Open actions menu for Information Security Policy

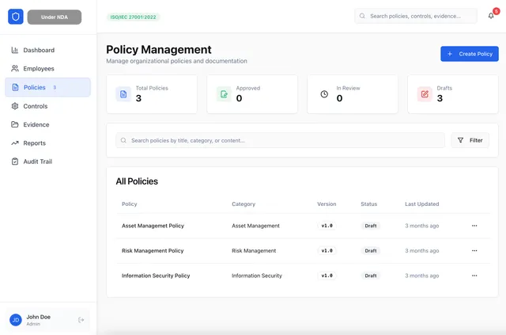tap(474, 276)
